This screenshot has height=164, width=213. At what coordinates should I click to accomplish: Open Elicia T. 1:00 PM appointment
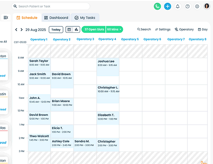point(62,131)
